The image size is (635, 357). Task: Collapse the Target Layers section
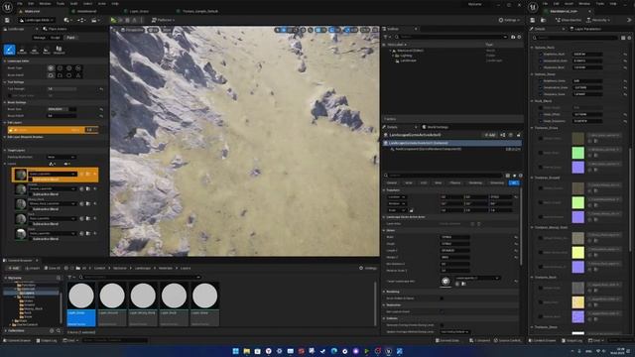(5, 150)
